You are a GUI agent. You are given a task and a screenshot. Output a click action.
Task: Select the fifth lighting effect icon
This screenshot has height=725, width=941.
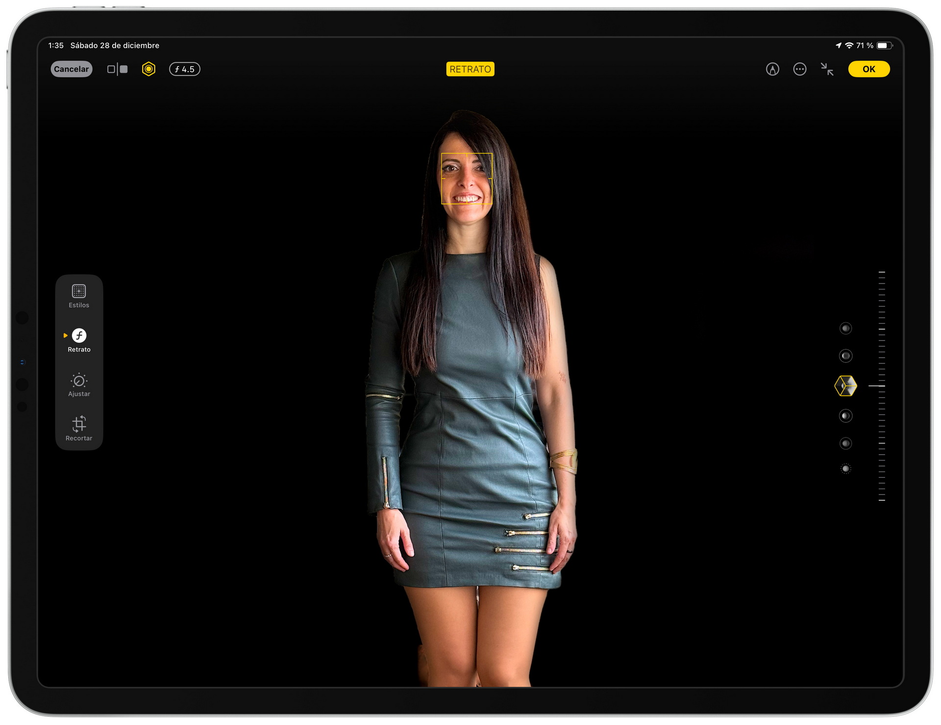click(845, 443)
